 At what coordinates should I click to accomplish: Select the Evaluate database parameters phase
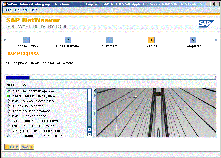pos(34,121)
